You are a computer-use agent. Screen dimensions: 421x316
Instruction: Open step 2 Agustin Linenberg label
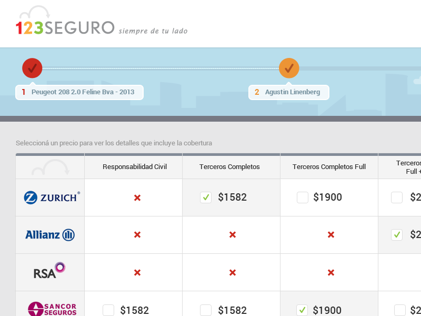(289, 92)
